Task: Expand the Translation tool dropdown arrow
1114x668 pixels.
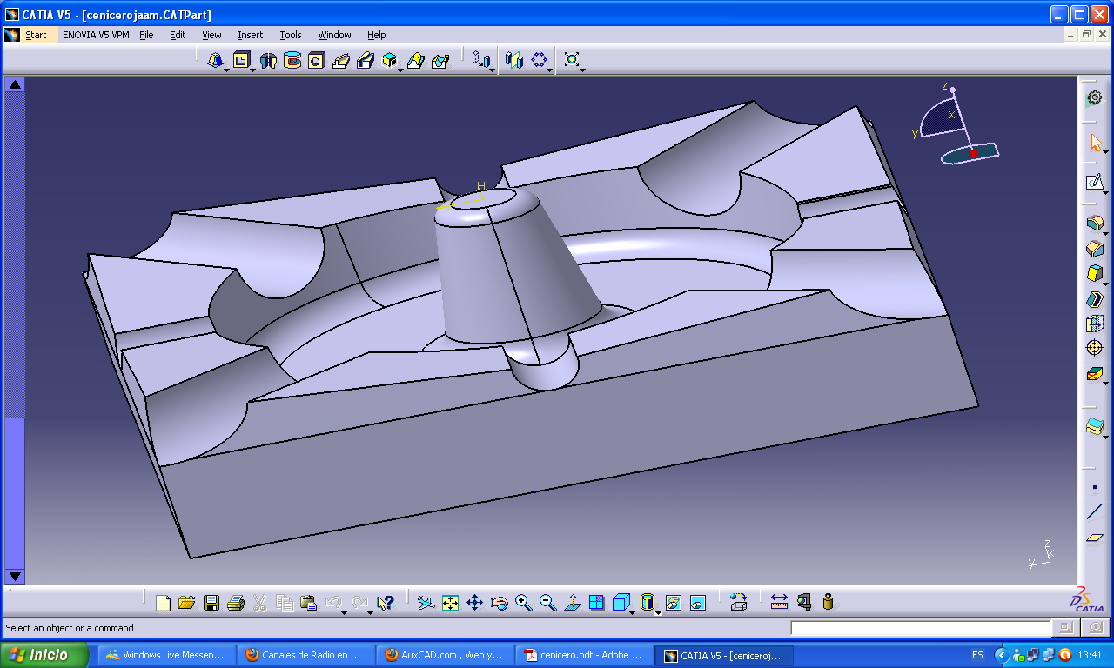Action: [493, 70]
